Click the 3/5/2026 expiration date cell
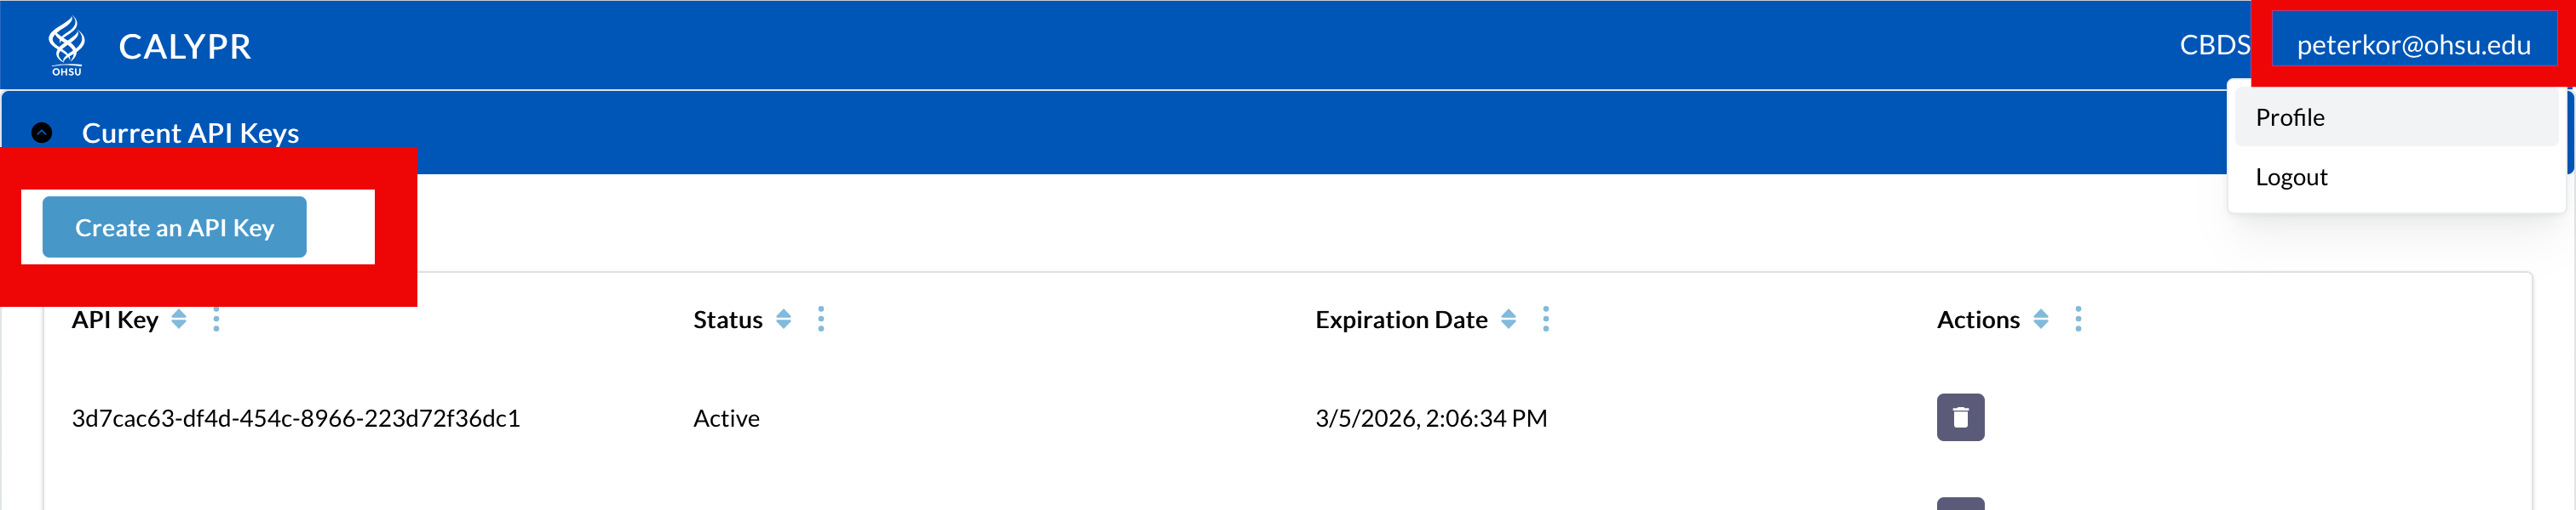The height and width of the screenshot is (510, 2576). pyautogui.click(x=1431, y=418)
